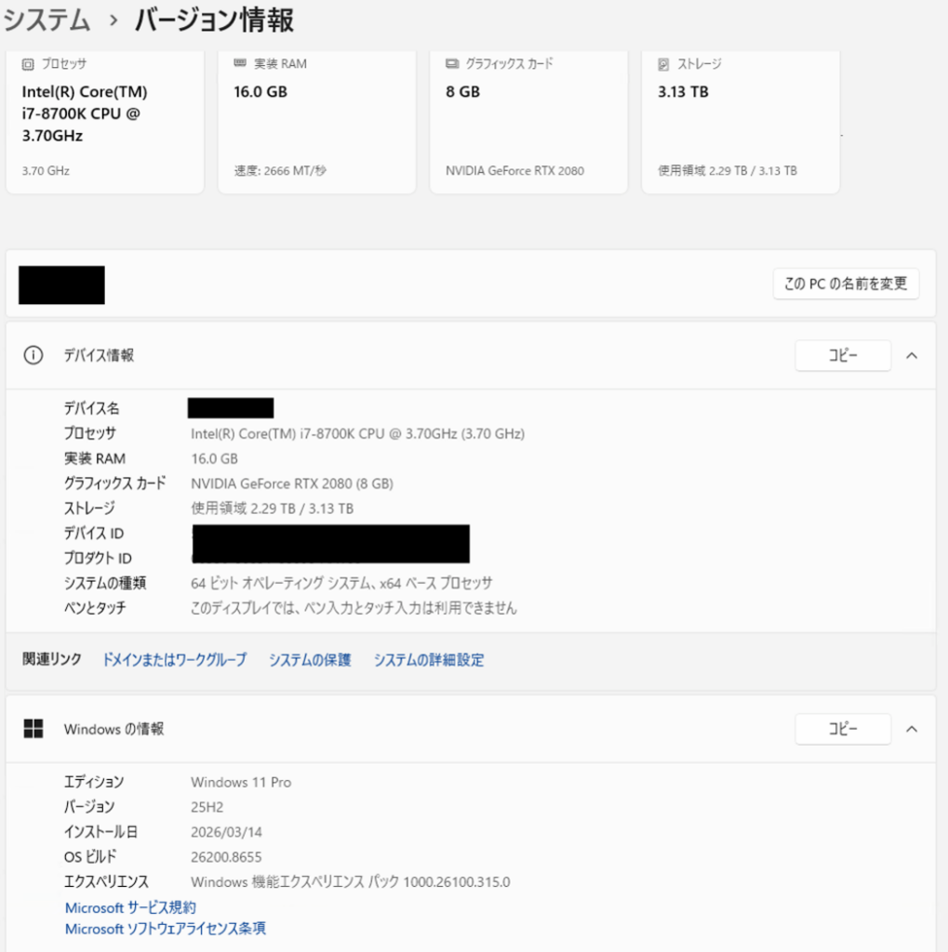
Task: Click the 25H2 version value
Action: coord(207,807)
